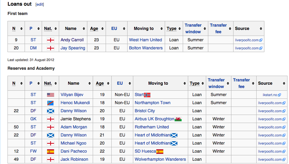289x164 pixels.
Task: Open DM position link for Jay Spearing
Action: point(33,48)
